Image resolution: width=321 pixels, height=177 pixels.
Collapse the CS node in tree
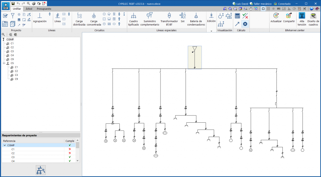coord(4,63)
